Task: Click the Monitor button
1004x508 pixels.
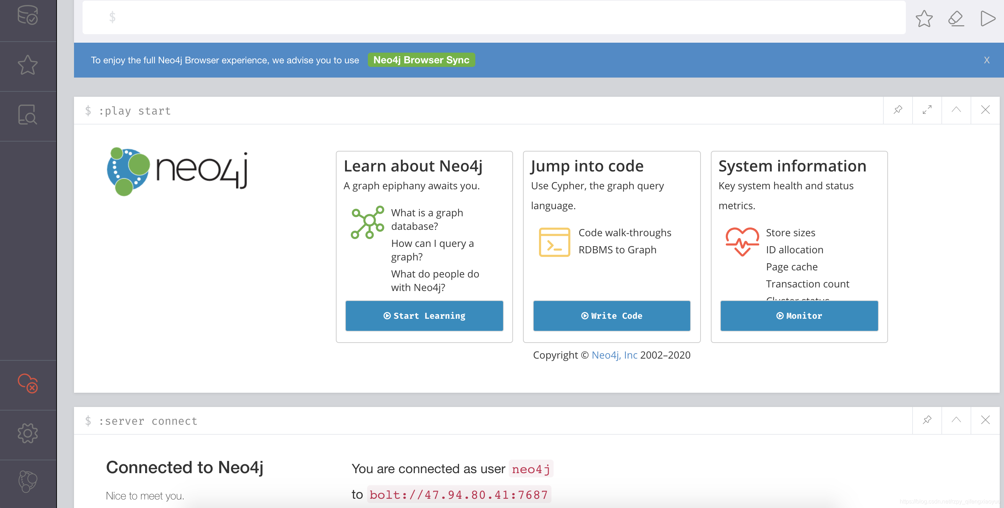Action: click(x=799, y=316)
